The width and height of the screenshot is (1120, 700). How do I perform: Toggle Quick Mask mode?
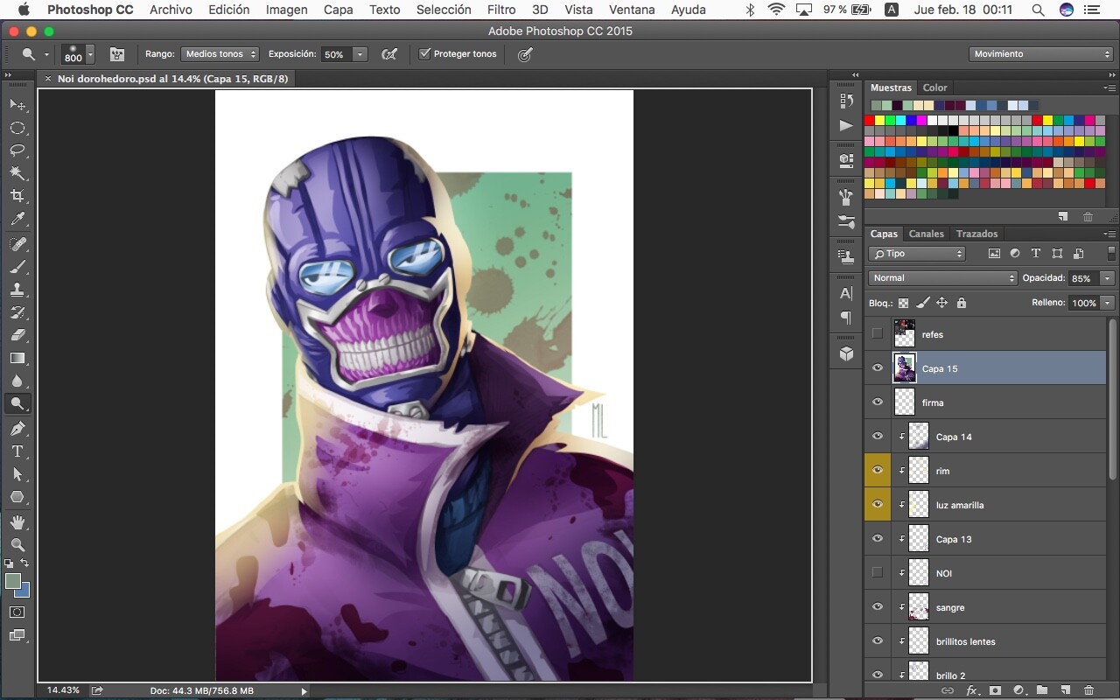(17, 612)
